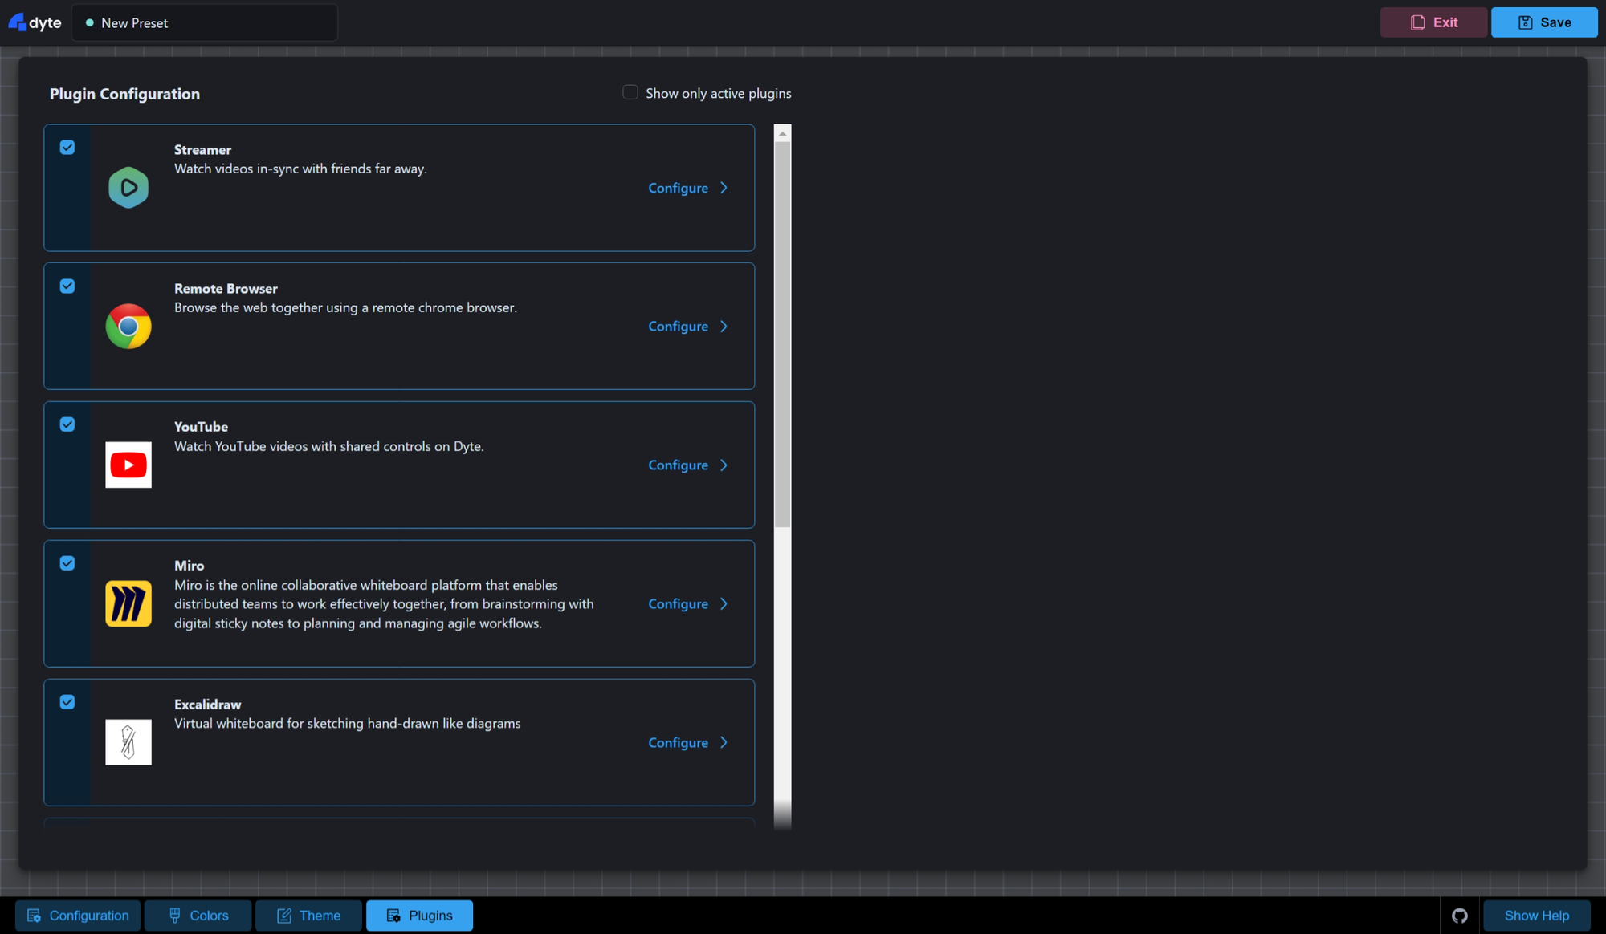Viewport: 1606px width, 934px height.
Task: Open the Theme tab
Action: [x=308, y=916]
